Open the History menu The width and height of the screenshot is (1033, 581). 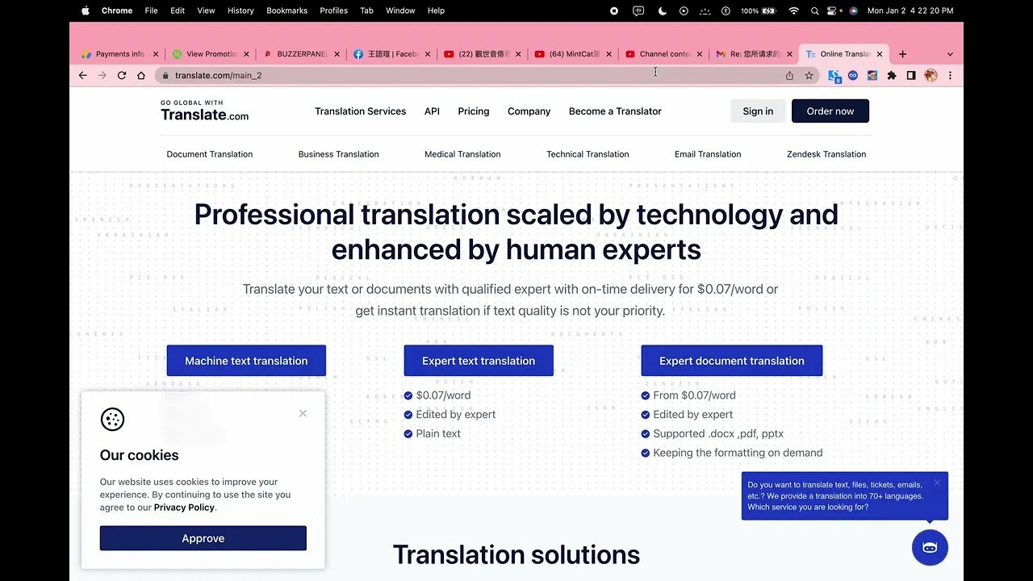pyautogui.click(x=240, y=10)
